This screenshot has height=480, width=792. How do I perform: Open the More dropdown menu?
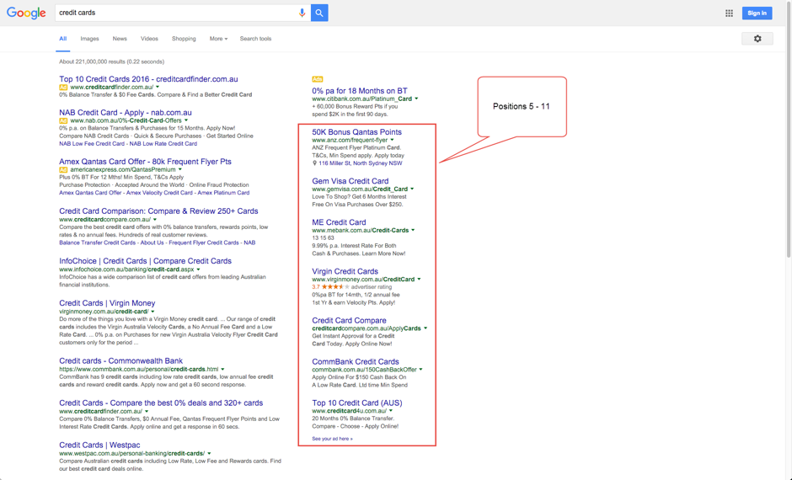click(218, 39)
